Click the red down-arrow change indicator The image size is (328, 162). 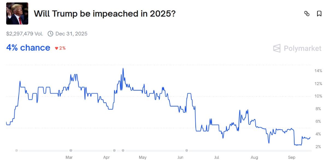pyautogui.click(x=57, y=48)
